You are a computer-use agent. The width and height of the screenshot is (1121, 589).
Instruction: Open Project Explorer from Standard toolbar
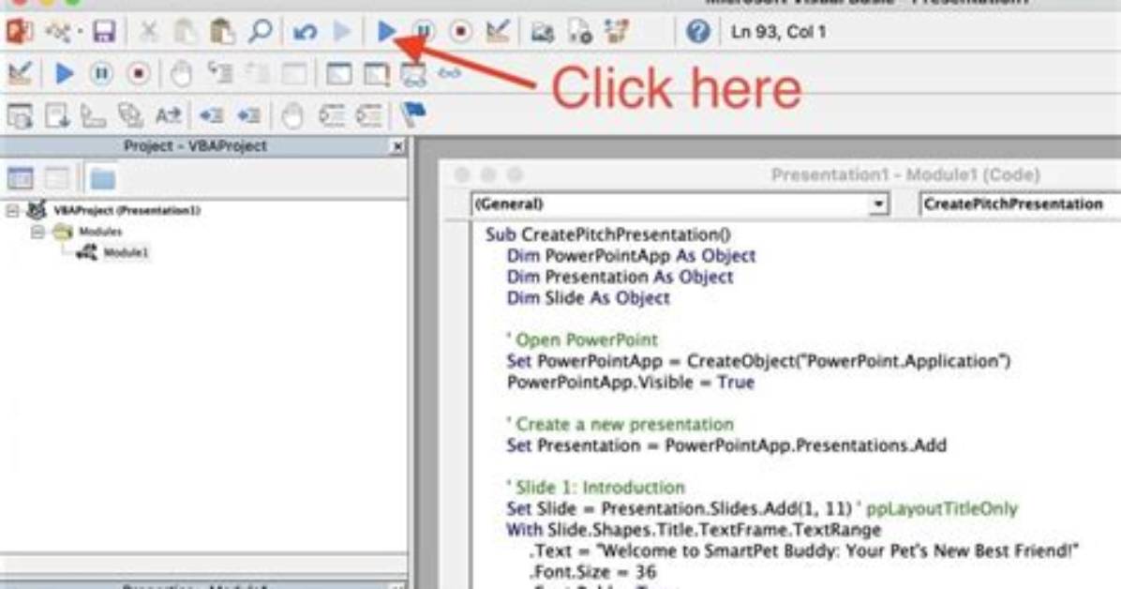point(542,32)
